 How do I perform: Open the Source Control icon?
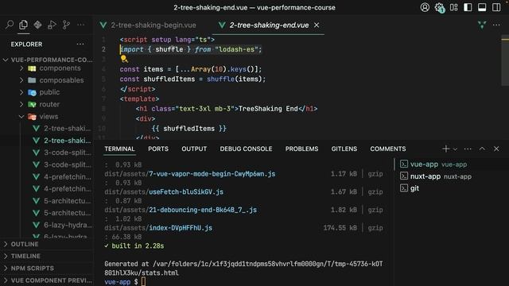click(x=66, y=25)
